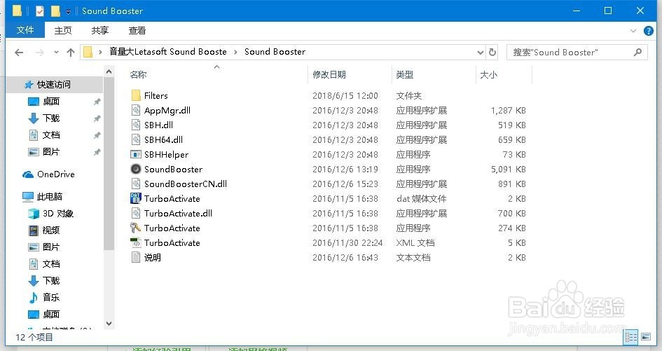The width and height of the screenshot is (662, 351).
Task: Select the SBH64.dll file icon
Action: click(x=135, y=140)
